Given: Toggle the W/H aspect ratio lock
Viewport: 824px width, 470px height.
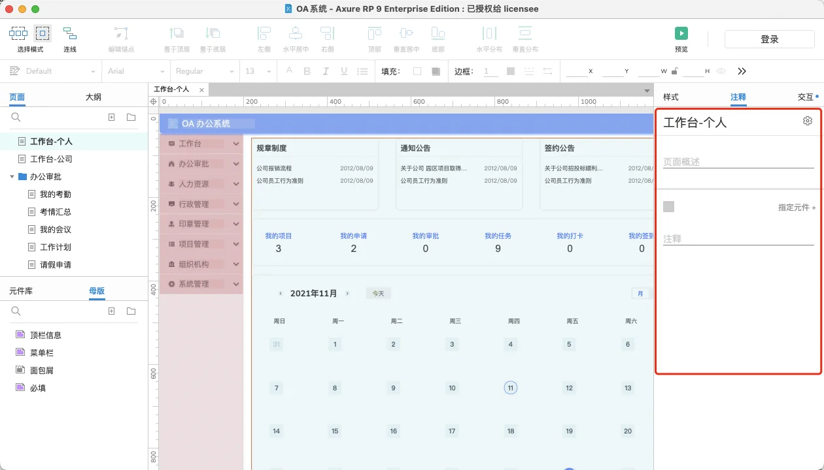Looking at the screenshot, I should coord(674,71).
